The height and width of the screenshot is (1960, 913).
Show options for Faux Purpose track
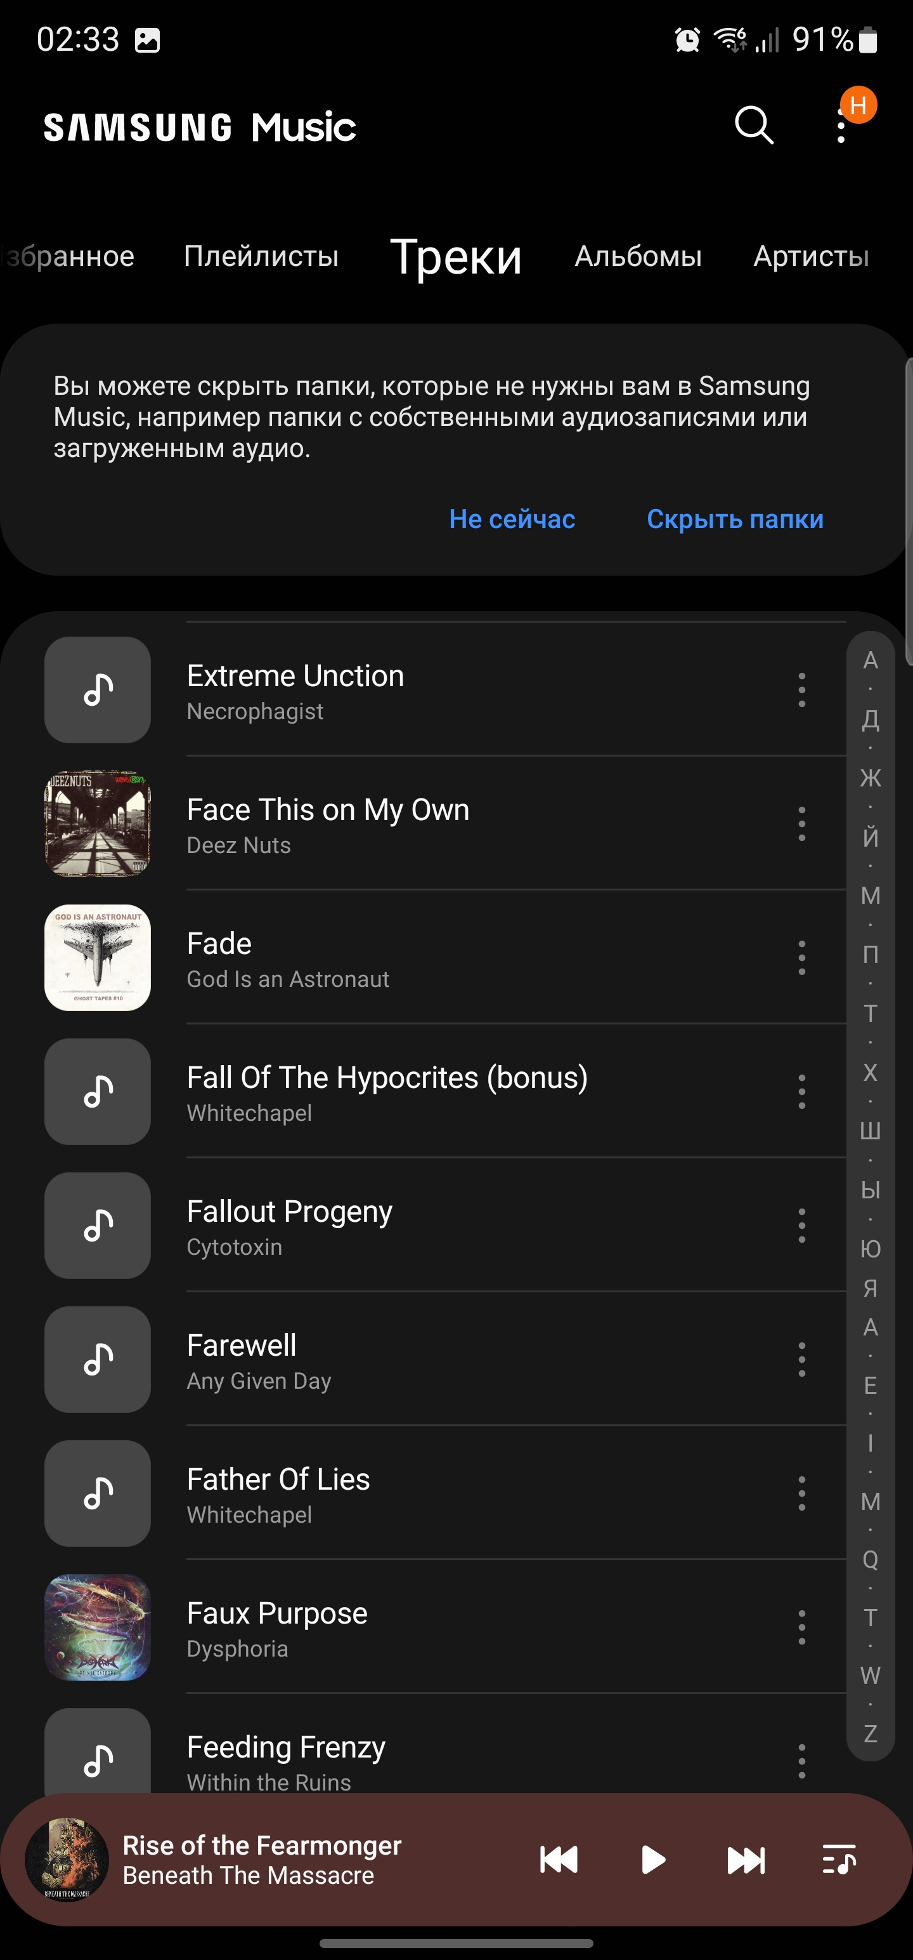(x=801, y=1627)
